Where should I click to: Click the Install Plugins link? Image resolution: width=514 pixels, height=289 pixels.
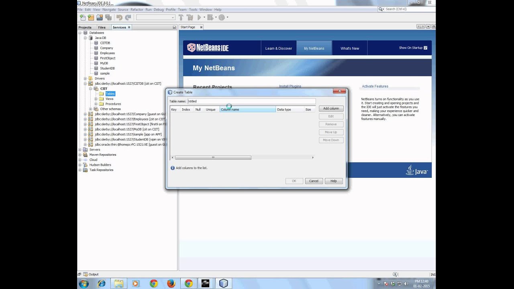pyautogui.click(x=290, y=86)
